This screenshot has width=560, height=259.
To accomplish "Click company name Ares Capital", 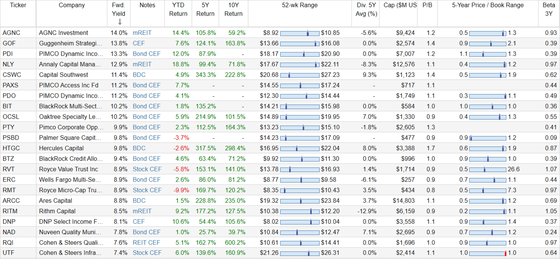I will pos(56,201).
